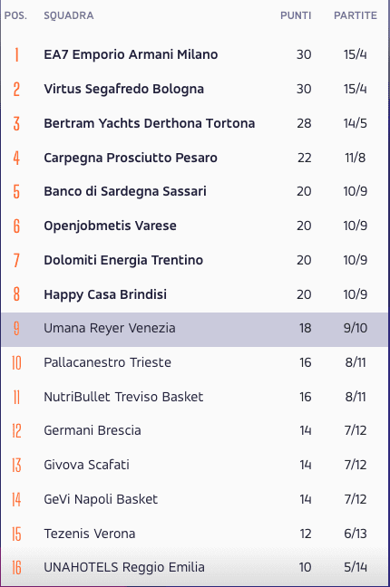Select highlighted Umana Reyer Venezia row
This screenshot has width=390, height=587.
[195, 330]
